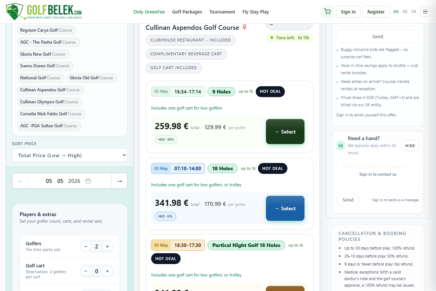This screenshot has height=291, width=436.
Task: Click Send in the Need a hand panel
Action: [348, 200]
